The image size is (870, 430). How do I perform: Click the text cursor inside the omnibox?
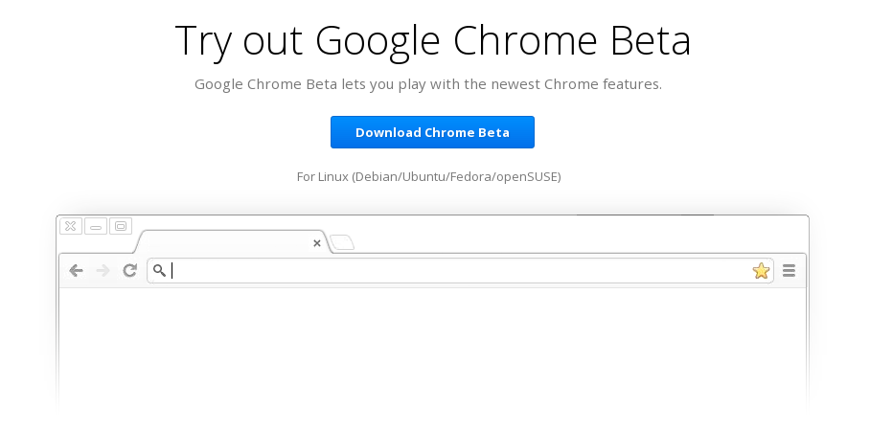(172, 271)
